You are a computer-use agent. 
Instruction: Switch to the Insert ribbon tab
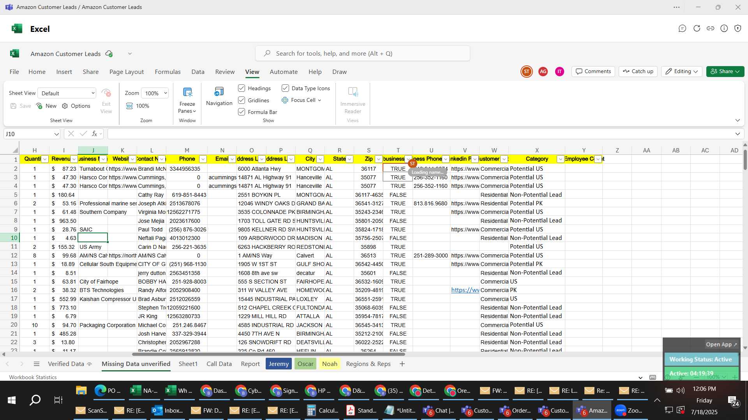click(64, 72)
